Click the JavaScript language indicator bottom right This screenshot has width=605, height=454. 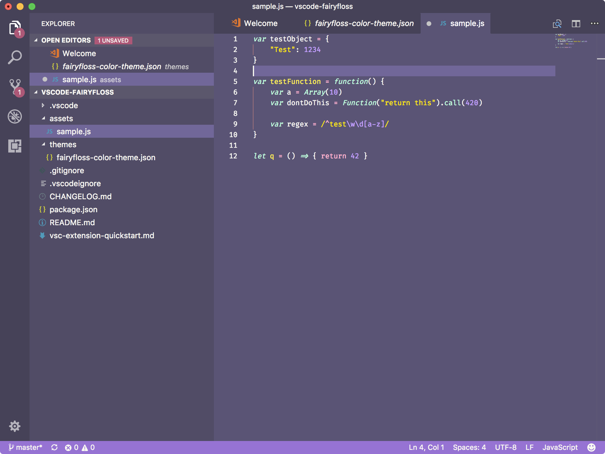568,447
